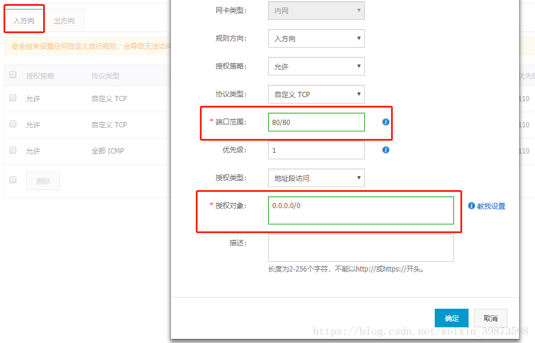Toggle checkbox beside the 删除 button
This screenshot has height=343, width=535.
(x=13, y=180)
